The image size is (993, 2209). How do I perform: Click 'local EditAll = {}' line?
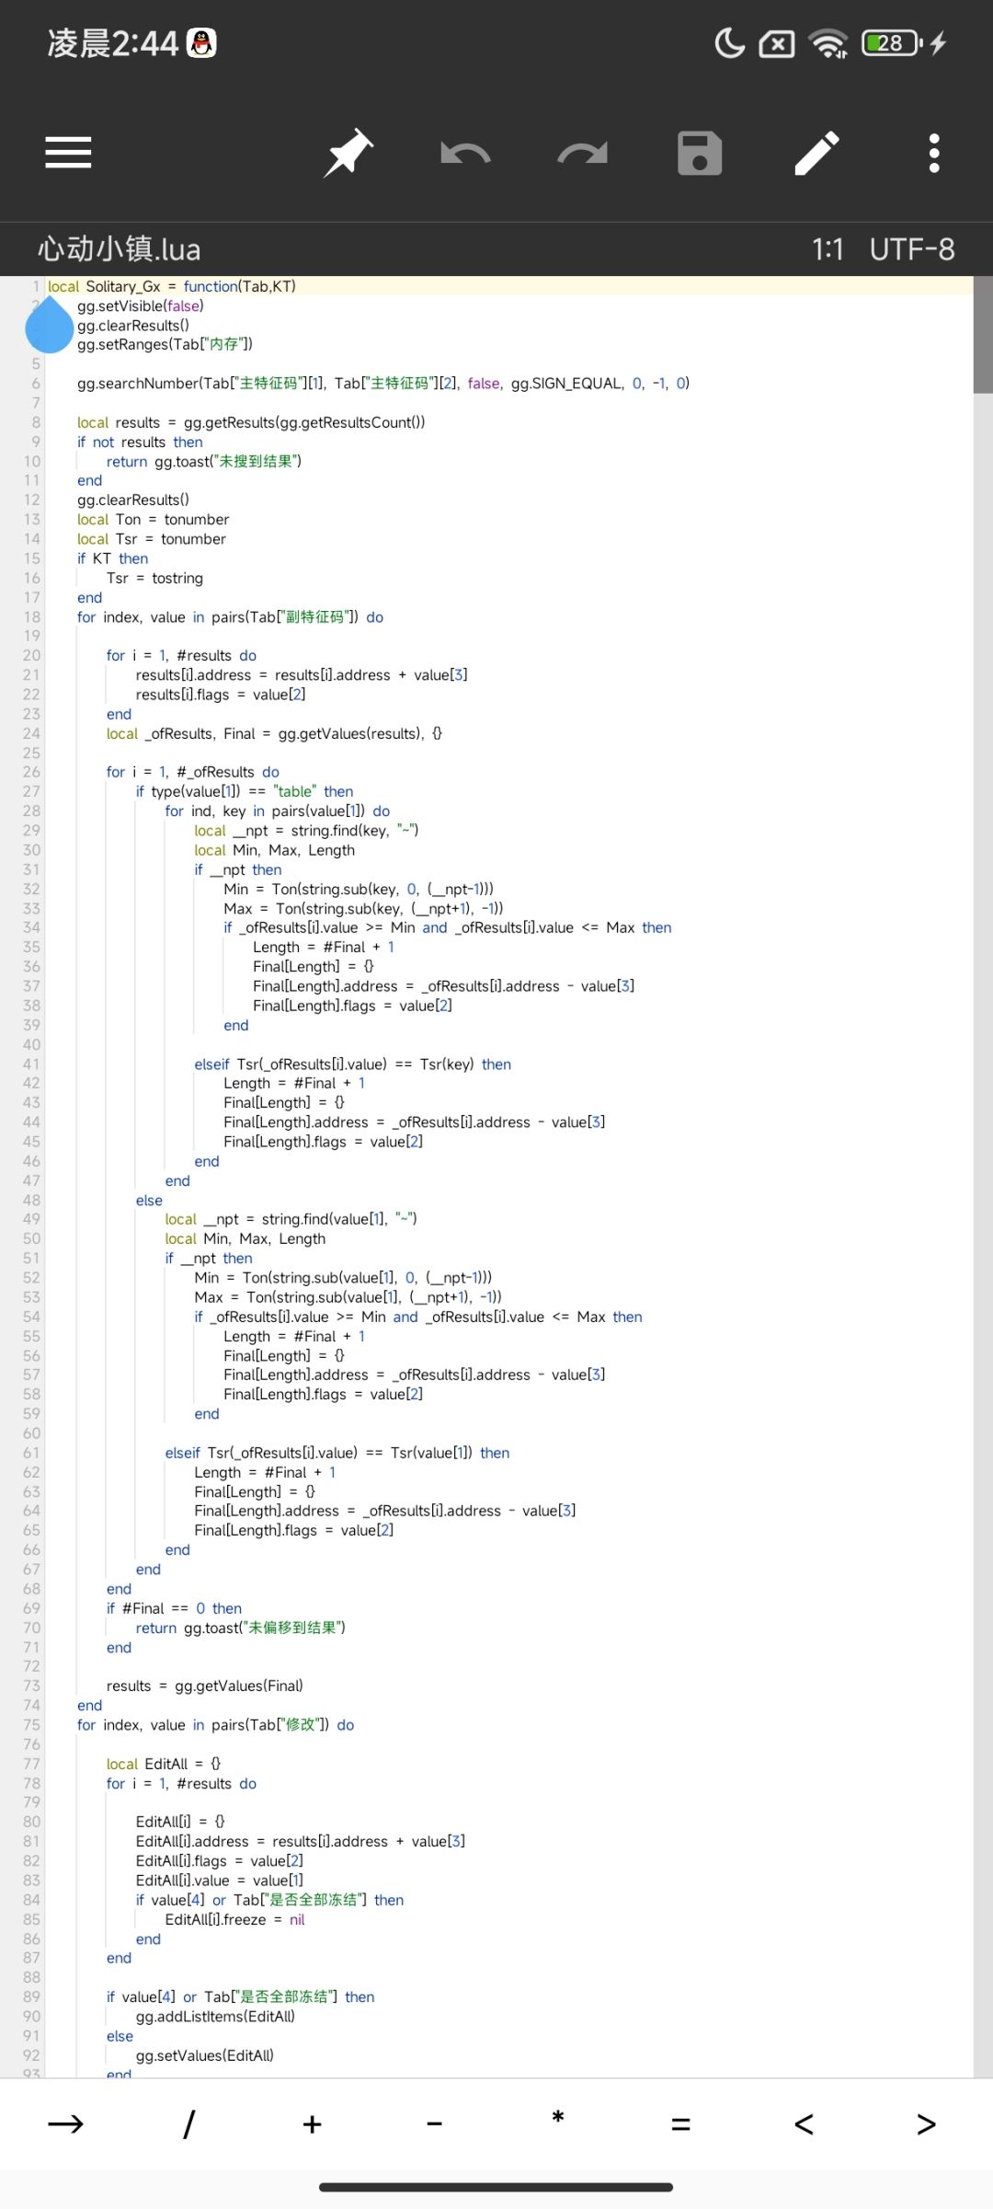(x=164, y=1764)
